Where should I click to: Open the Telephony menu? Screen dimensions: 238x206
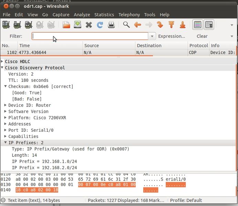tap(129, 15)
